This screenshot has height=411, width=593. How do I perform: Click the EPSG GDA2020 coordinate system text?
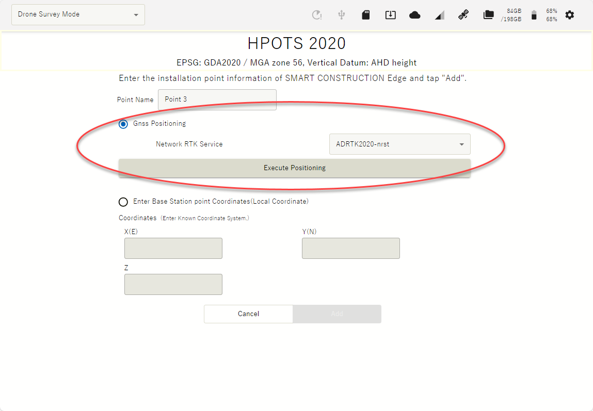coord(296,63)
